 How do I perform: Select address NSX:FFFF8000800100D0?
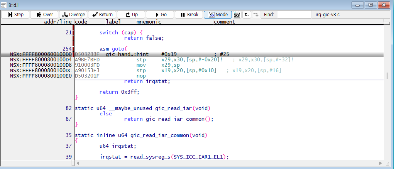(41, 54)
